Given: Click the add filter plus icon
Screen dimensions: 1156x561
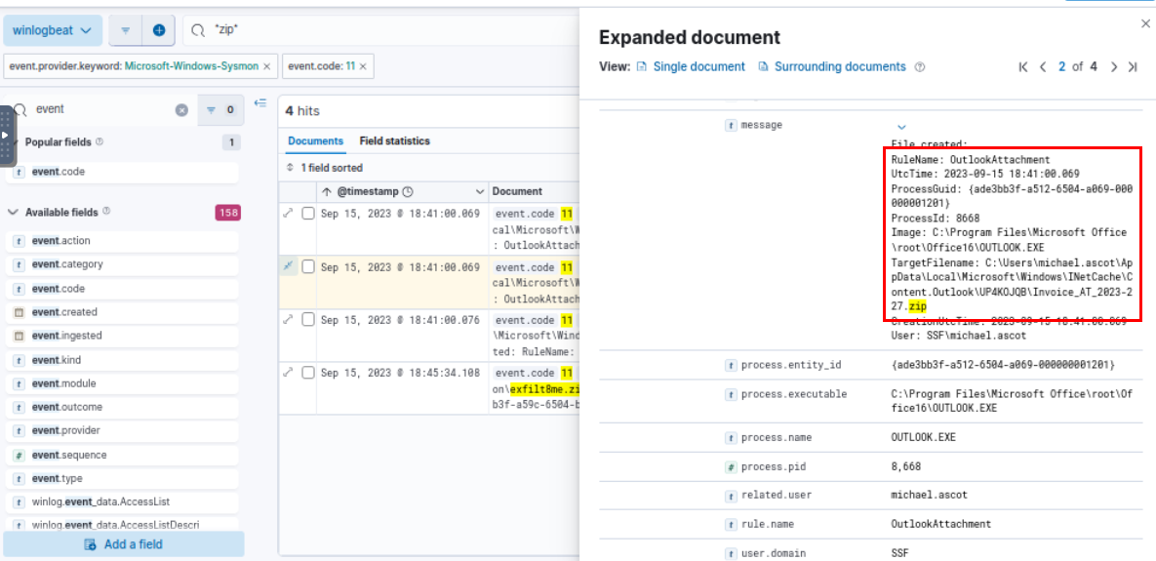Looking at the screenshot, I should tap(158, 30).
